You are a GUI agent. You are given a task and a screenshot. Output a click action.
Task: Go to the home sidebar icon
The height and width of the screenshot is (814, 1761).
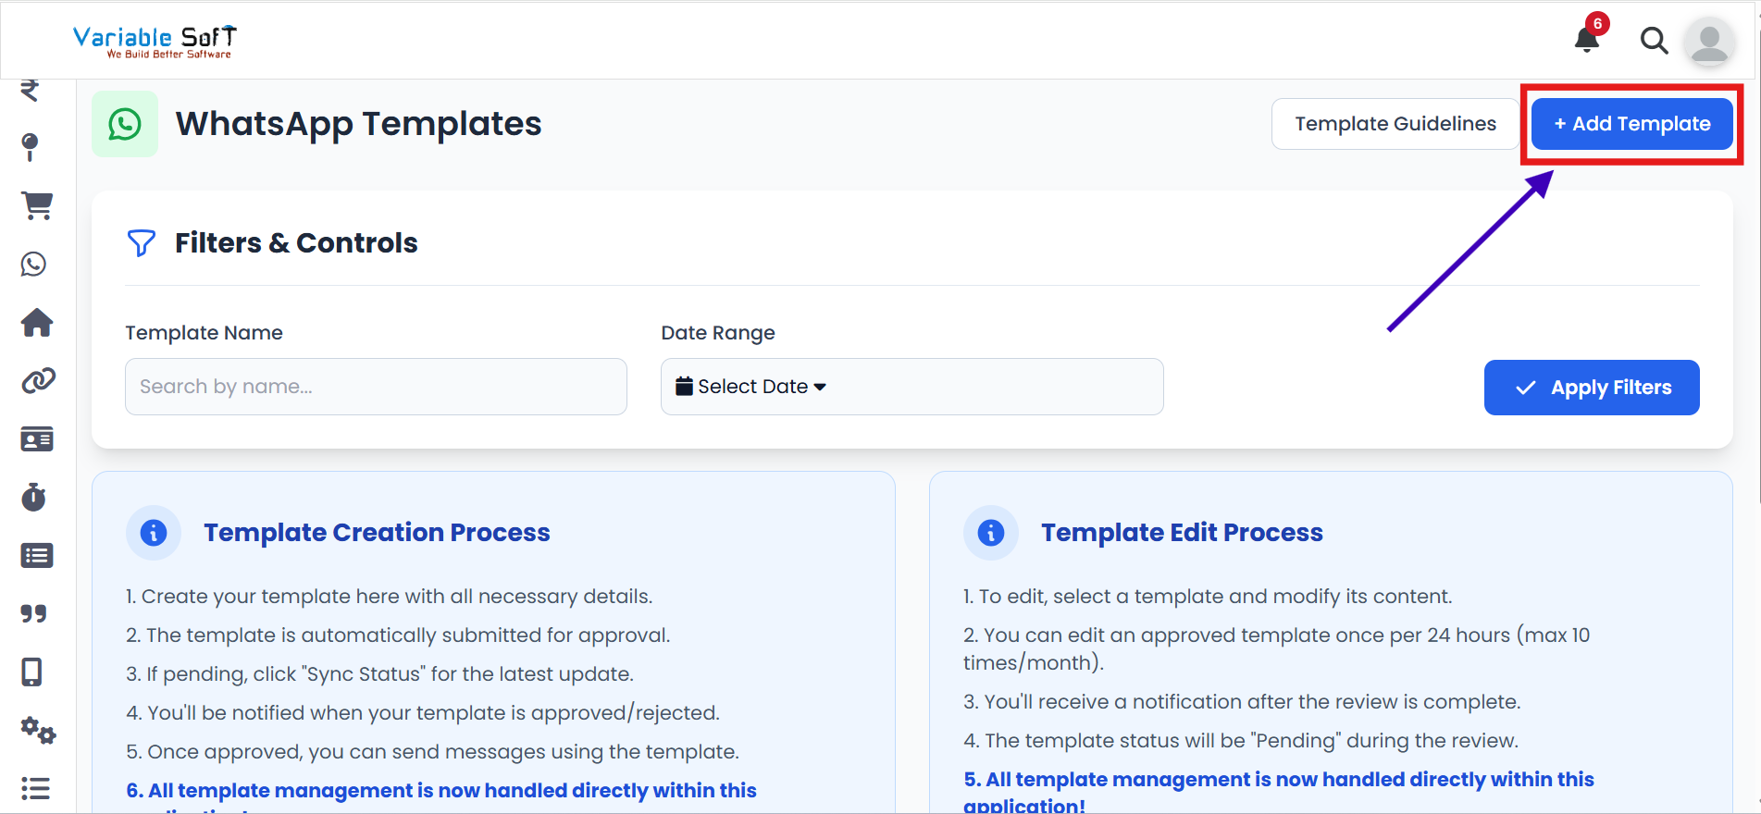click(x=37, y=323)
